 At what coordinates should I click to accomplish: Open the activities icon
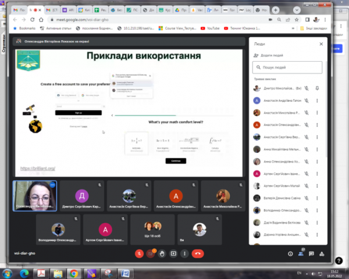(x=322, y=253)
